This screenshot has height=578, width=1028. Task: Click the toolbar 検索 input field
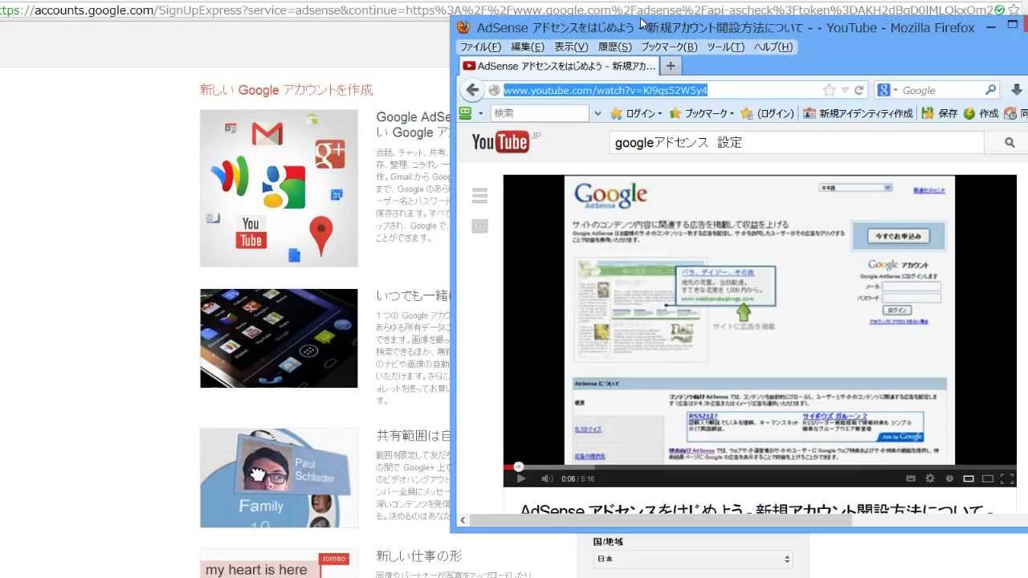[x=541, y=113]
